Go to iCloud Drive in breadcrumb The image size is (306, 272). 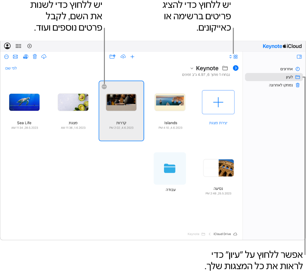pos(222,234)
